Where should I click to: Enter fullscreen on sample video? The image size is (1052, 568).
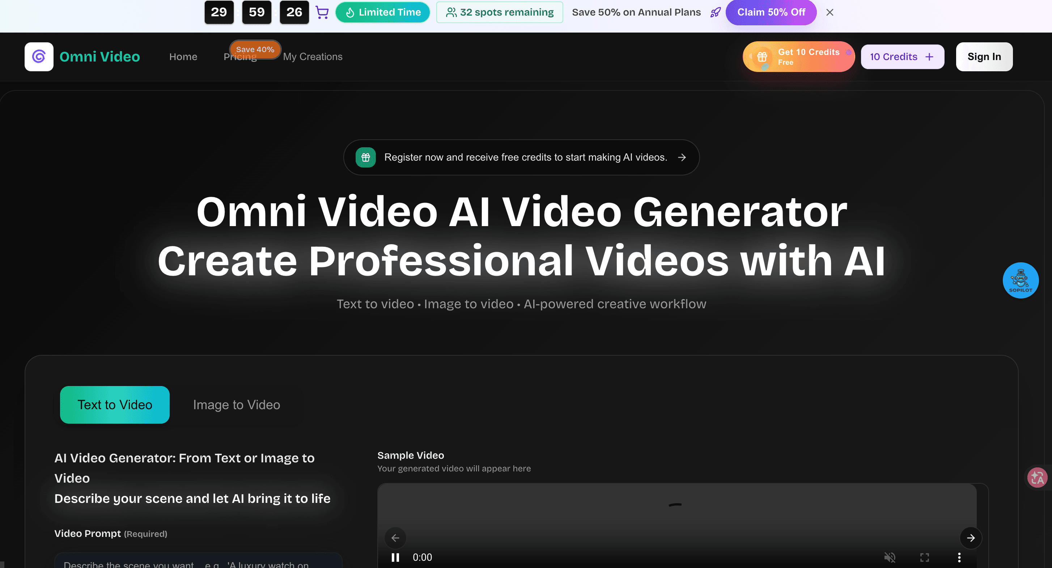tap(924, 557)
